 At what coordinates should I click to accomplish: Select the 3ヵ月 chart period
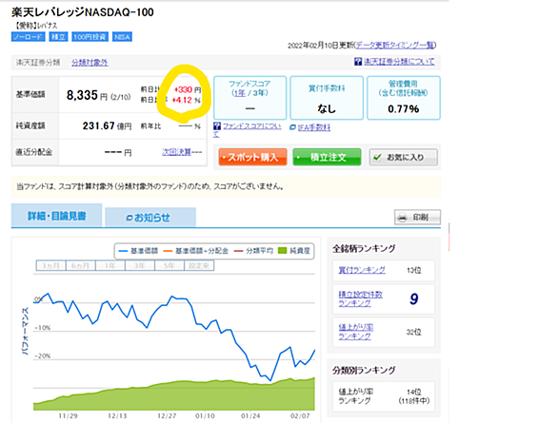(50, 265)
